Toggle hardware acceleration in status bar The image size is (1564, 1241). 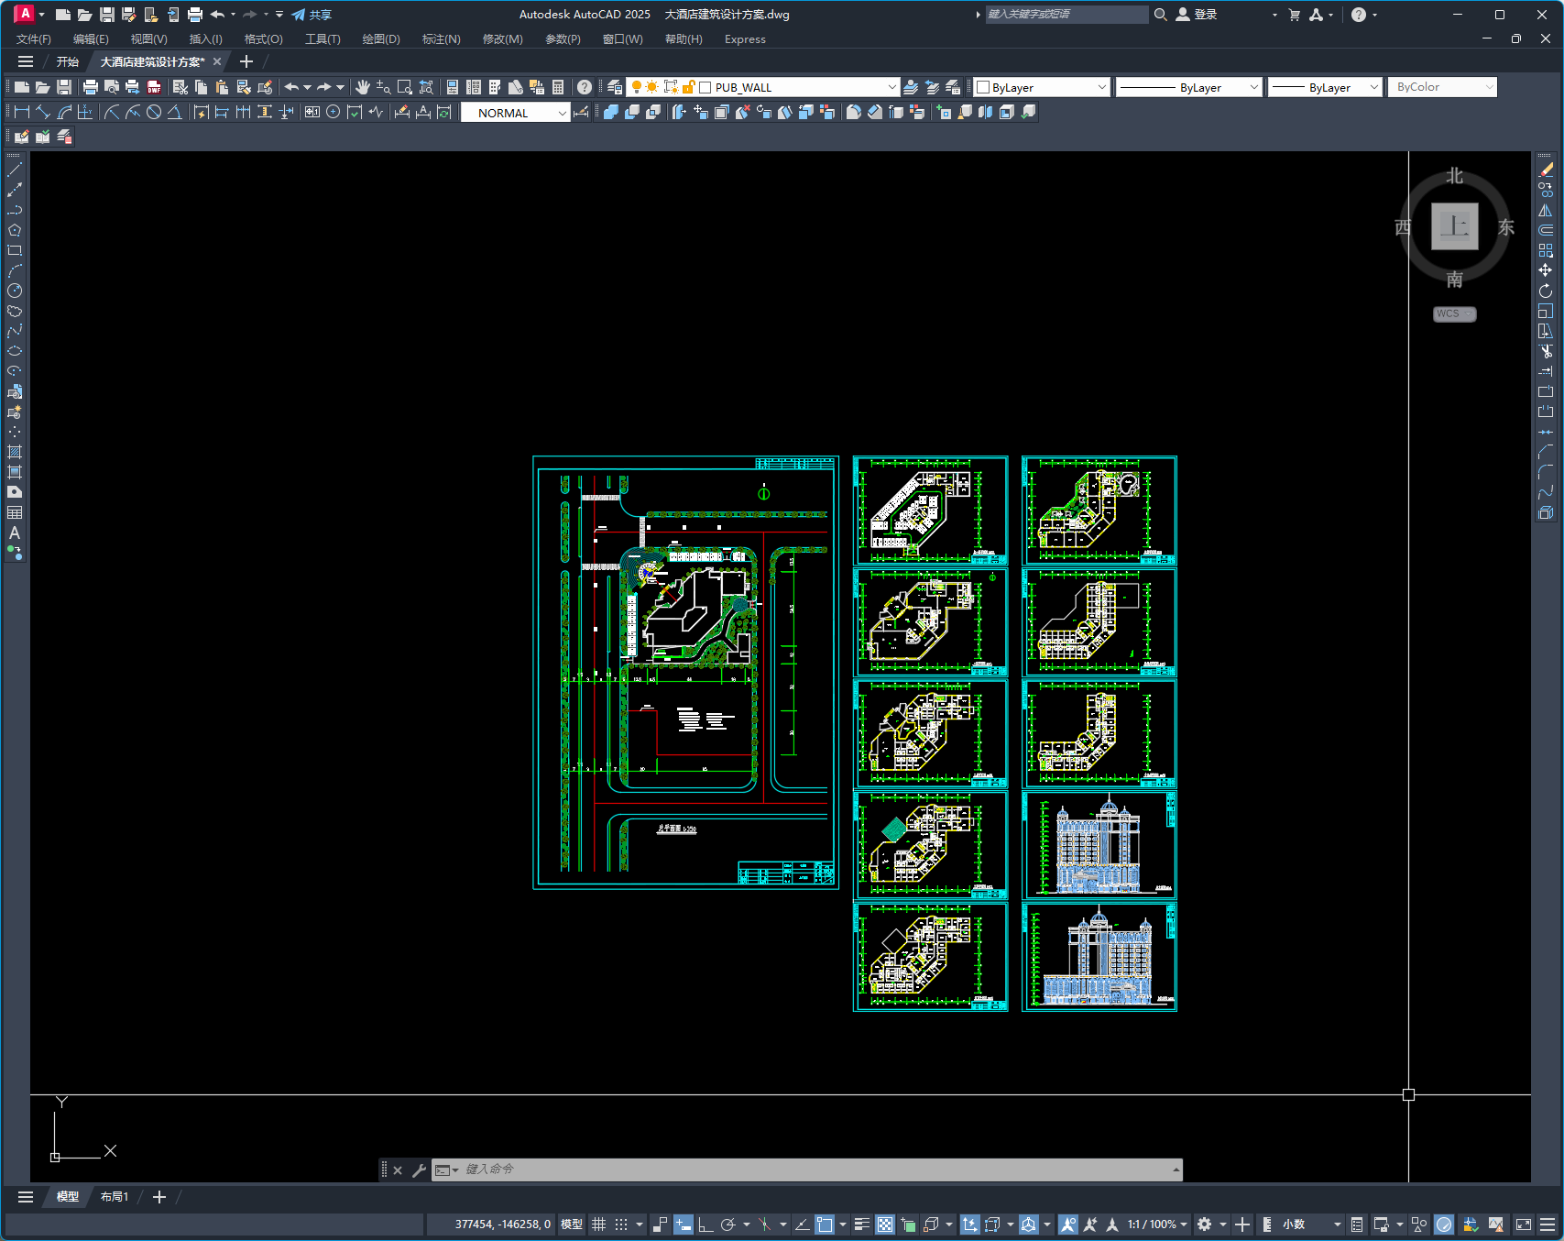click(1444, 1225)
